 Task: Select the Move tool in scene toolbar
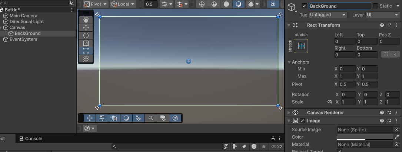click(86, 28)
